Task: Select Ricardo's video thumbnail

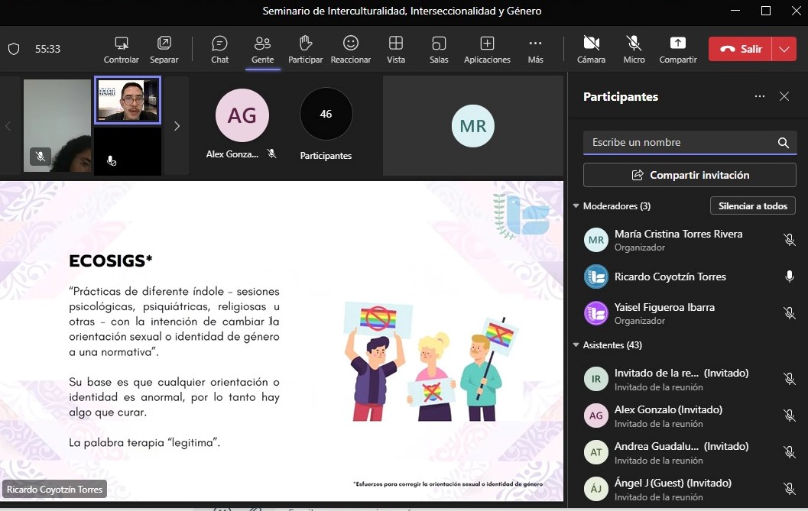Action: [x=128, y=101]
